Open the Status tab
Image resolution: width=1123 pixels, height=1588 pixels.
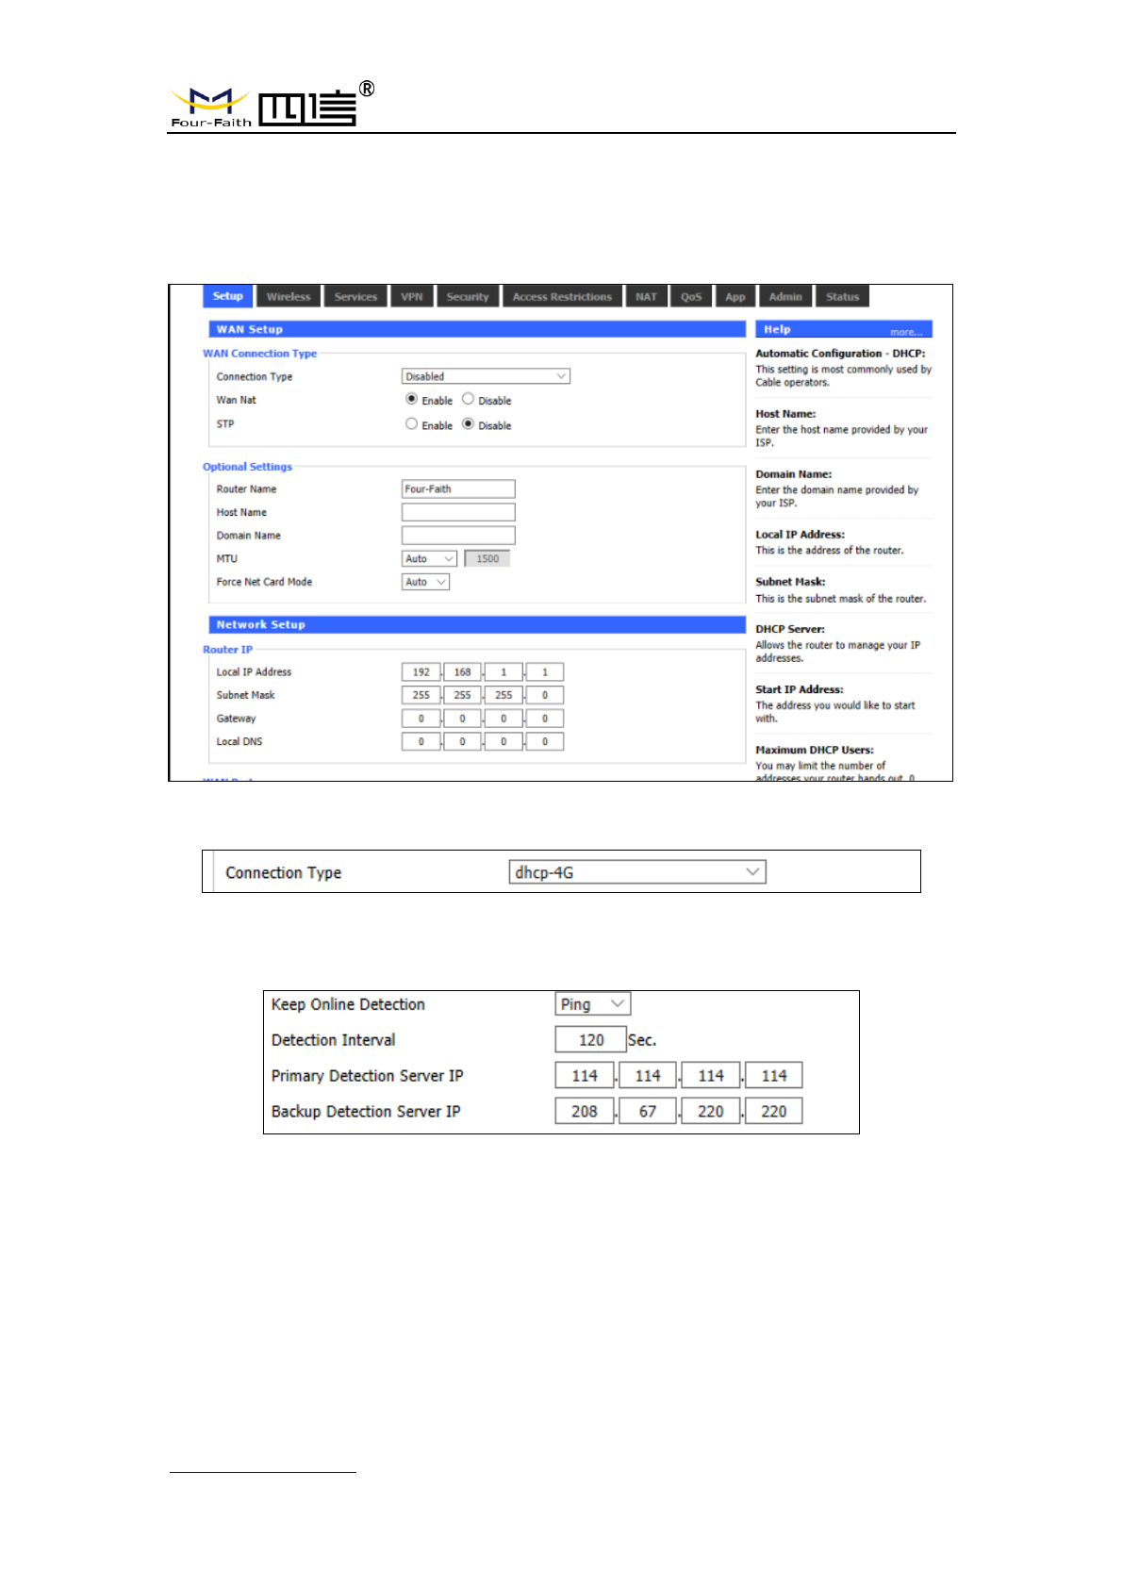[x=843, y=297]
